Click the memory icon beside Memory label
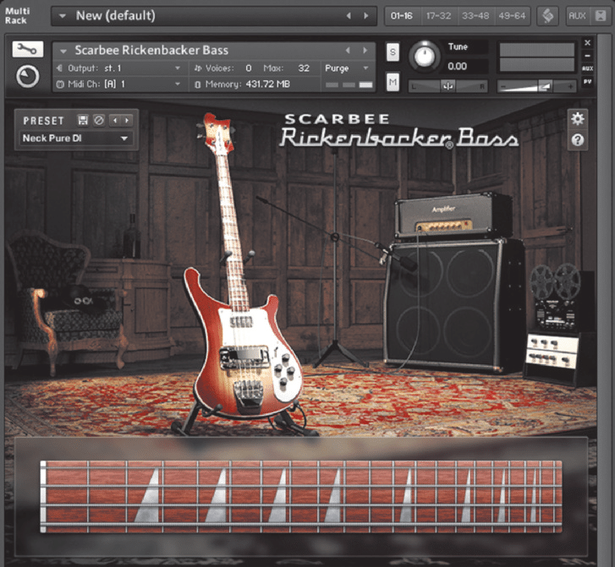Screen dimensions: 615x567 coord(198,85)
